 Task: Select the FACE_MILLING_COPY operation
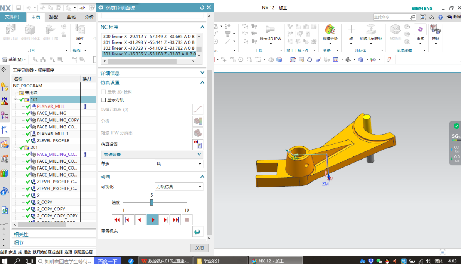(x=58, y=120)
